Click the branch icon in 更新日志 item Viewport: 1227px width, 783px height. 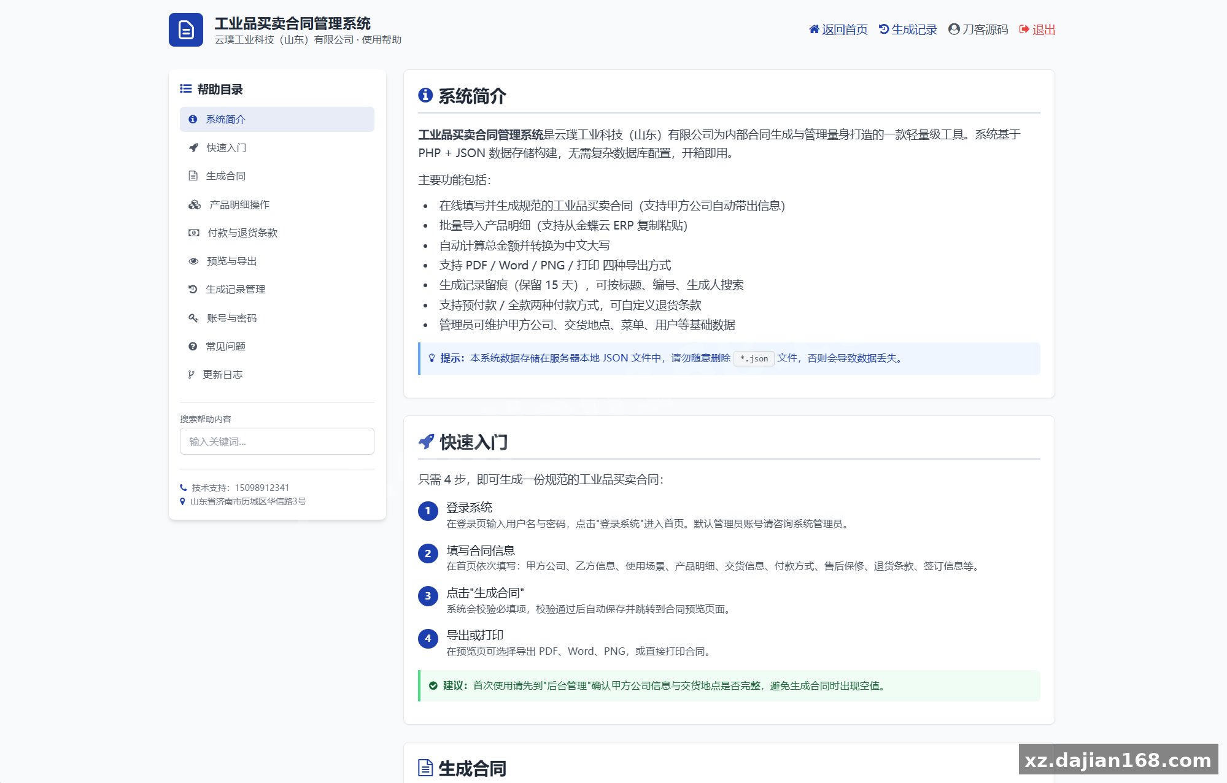192,375
